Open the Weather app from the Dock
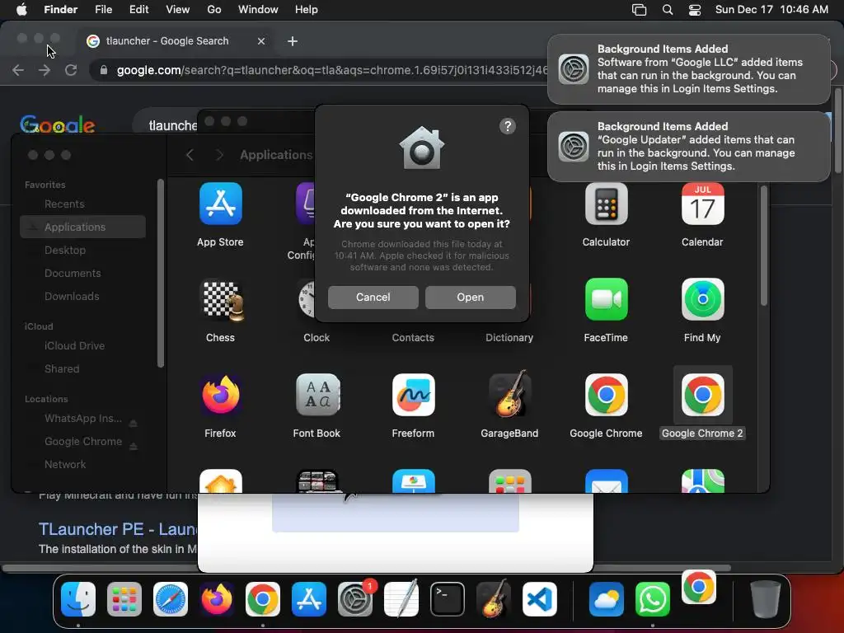Image resolution: width=844 pixels, height=633 pixels. tap(606, 599)
